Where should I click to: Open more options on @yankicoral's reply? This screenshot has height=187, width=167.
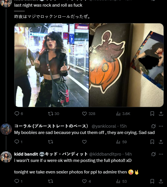click(161, 126)
